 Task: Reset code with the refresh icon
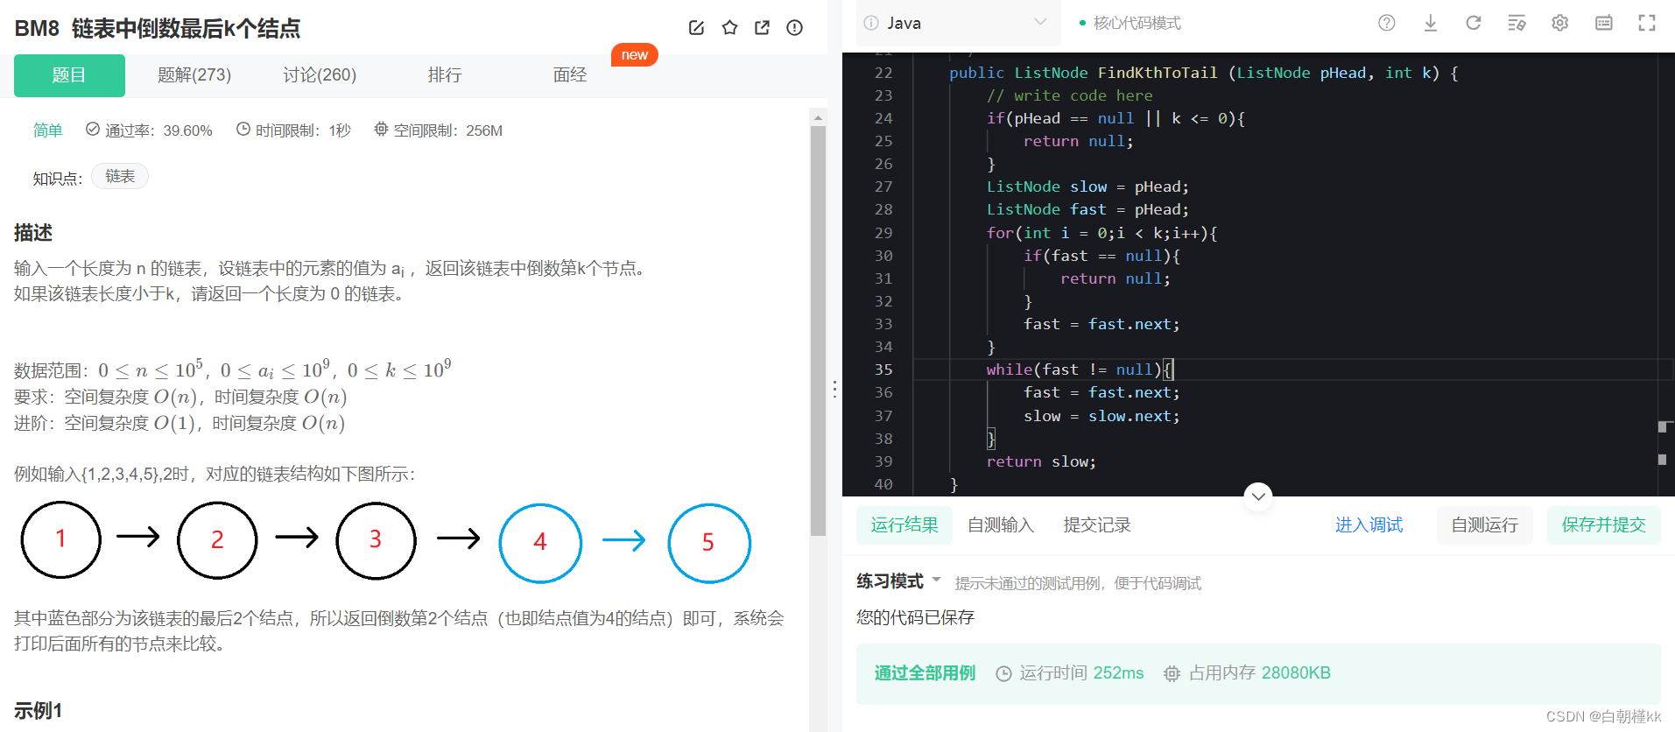tap(1474, 23)
